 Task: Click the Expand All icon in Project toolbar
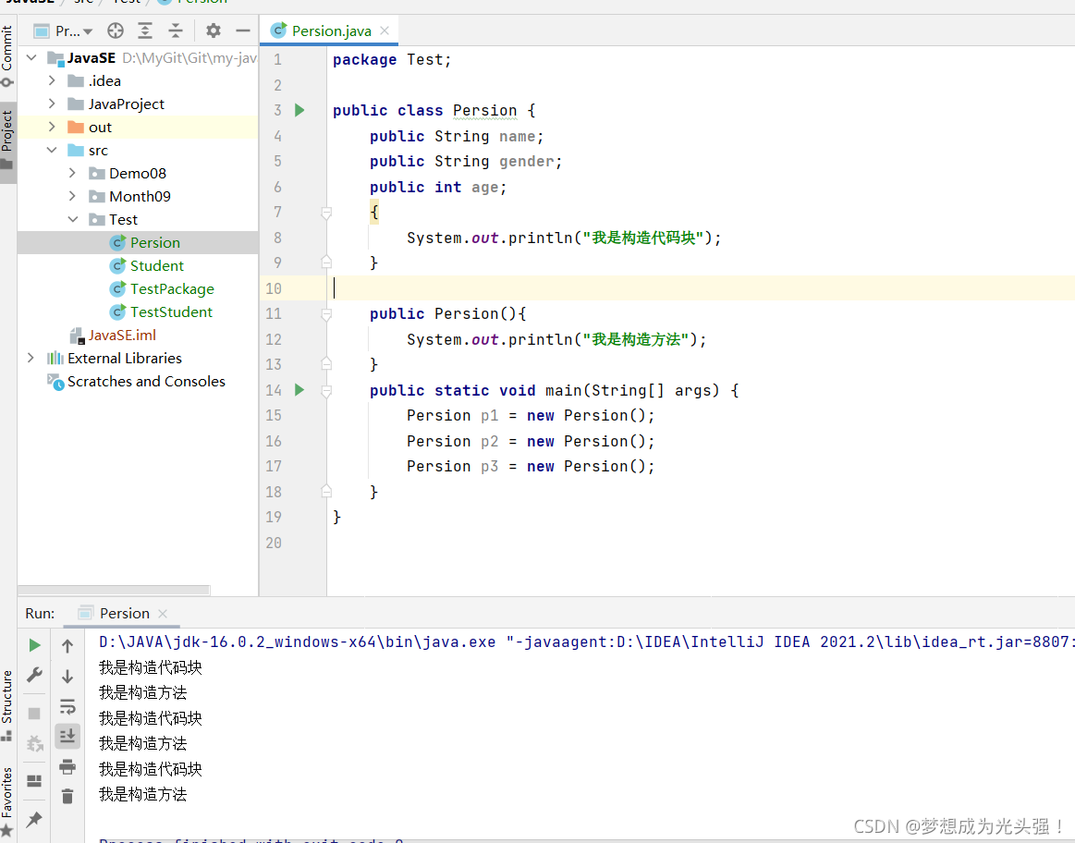[x=145, y=31]
